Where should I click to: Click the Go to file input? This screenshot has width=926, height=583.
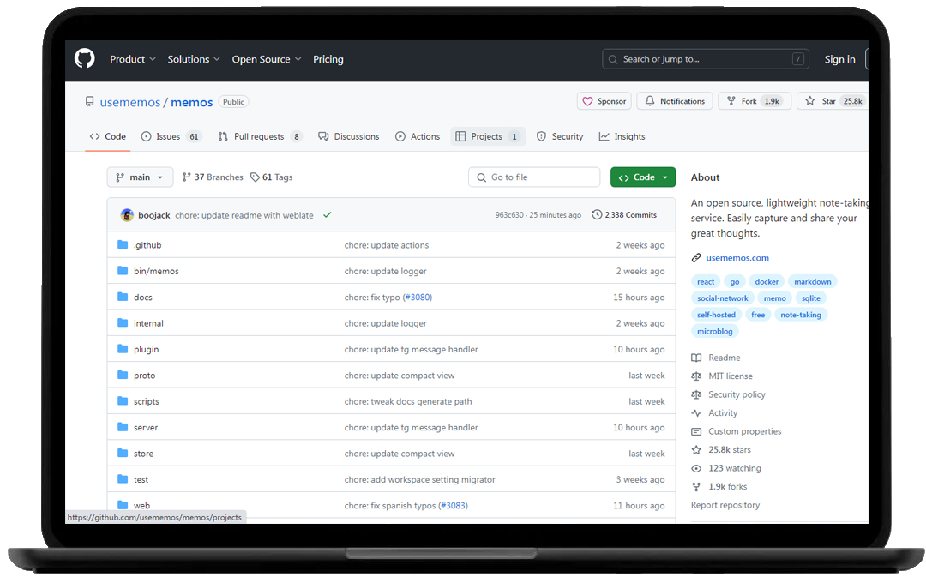[534, 177]
